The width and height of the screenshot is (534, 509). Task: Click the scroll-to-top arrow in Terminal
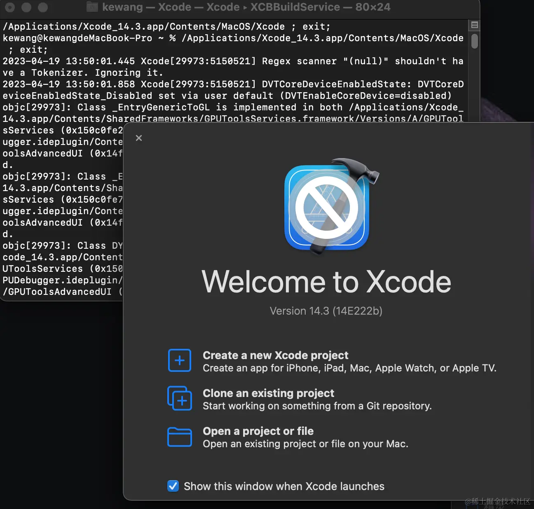pyautogui.click(x=474, y=25)
